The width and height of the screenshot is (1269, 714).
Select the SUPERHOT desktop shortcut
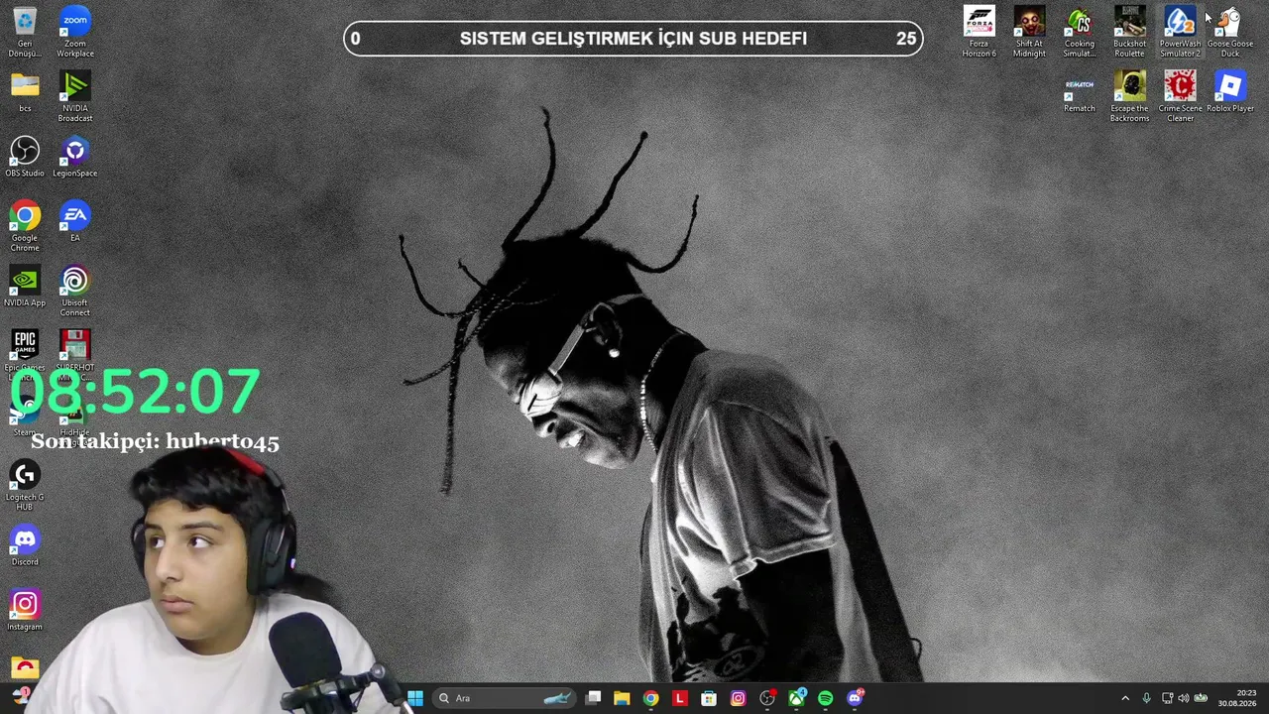tap(74, 352)
